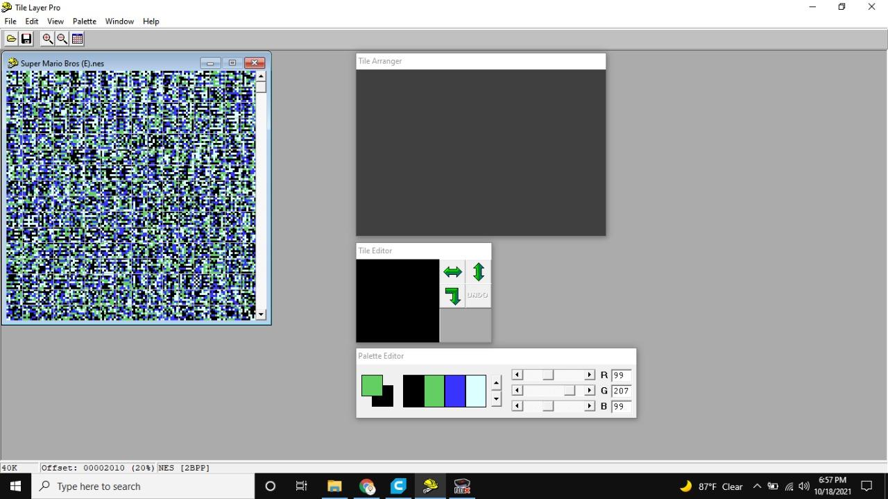Viewport: 888px width, 499px height.
Task: Click the ROM window scrollbar down arrow
Action: [x=261, y=314]
